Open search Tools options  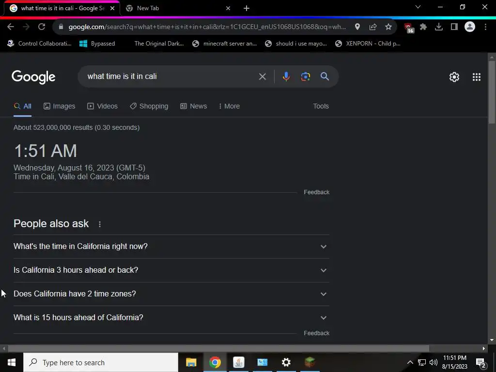[321, 106]
